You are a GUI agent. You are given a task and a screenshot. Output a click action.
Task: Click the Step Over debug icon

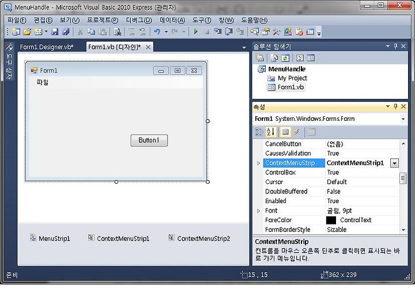pyautogui.click(x=229, y=32)
